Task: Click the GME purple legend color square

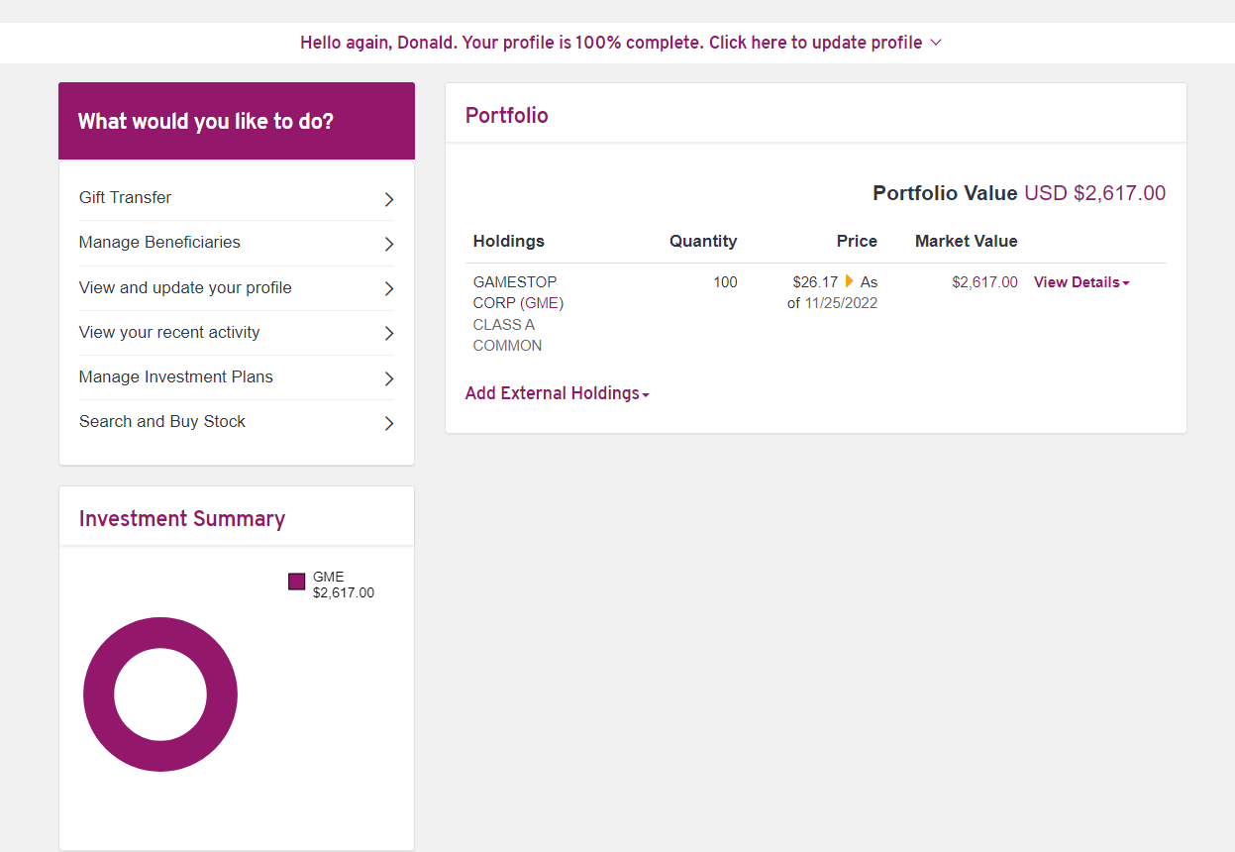Action: click(x=296, y=582)
